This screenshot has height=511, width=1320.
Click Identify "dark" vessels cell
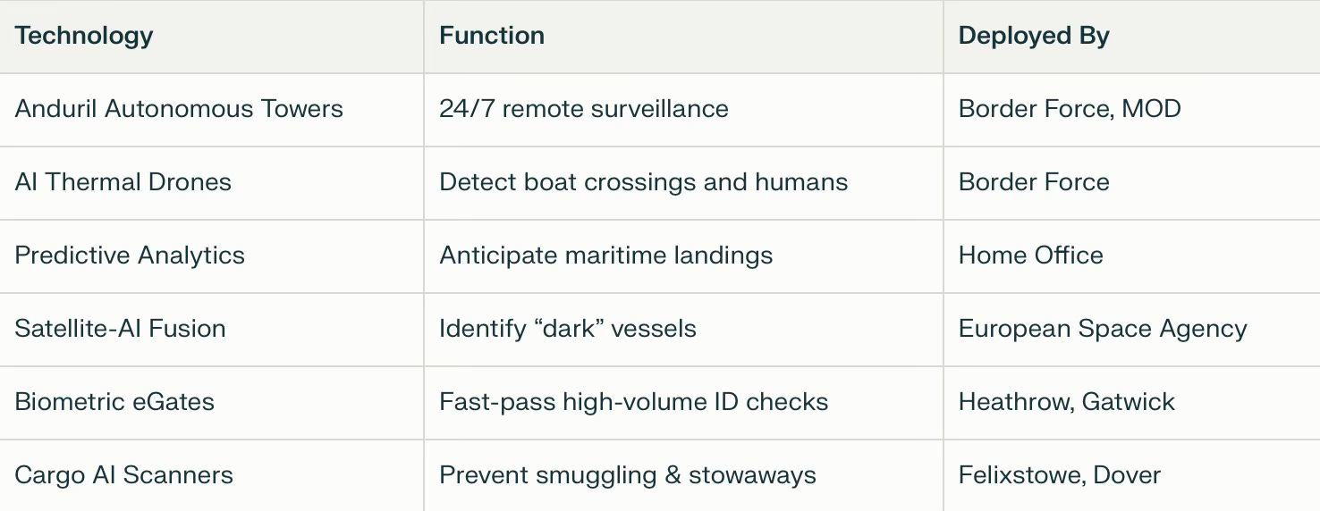pos(683,330)
